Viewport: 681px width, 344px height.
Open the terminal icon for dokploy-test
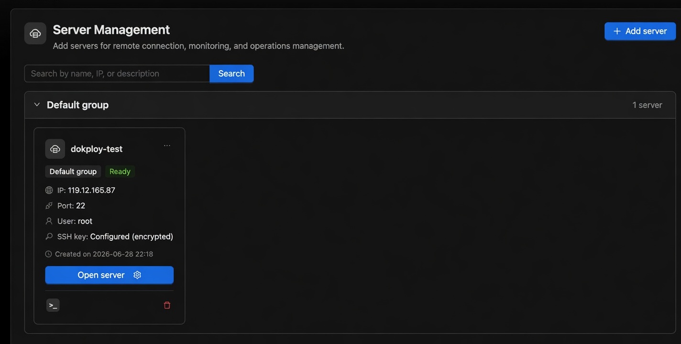point(53,305)
